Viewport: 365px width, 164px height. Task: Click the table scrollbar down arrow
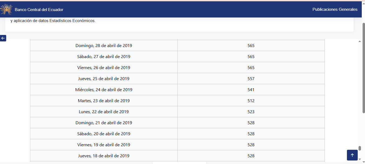[x=360, y=159]
